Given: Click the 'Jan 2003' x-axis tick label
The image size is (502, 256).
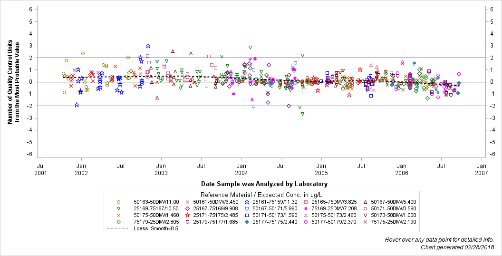Looking at the screenshot, I should pos(161,169).
